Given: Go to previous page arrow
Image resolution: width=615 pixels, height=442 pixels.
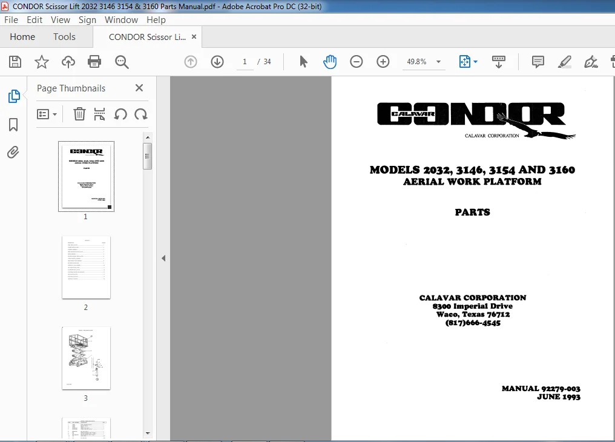Looking at the screenshot, I should point(191,62).
